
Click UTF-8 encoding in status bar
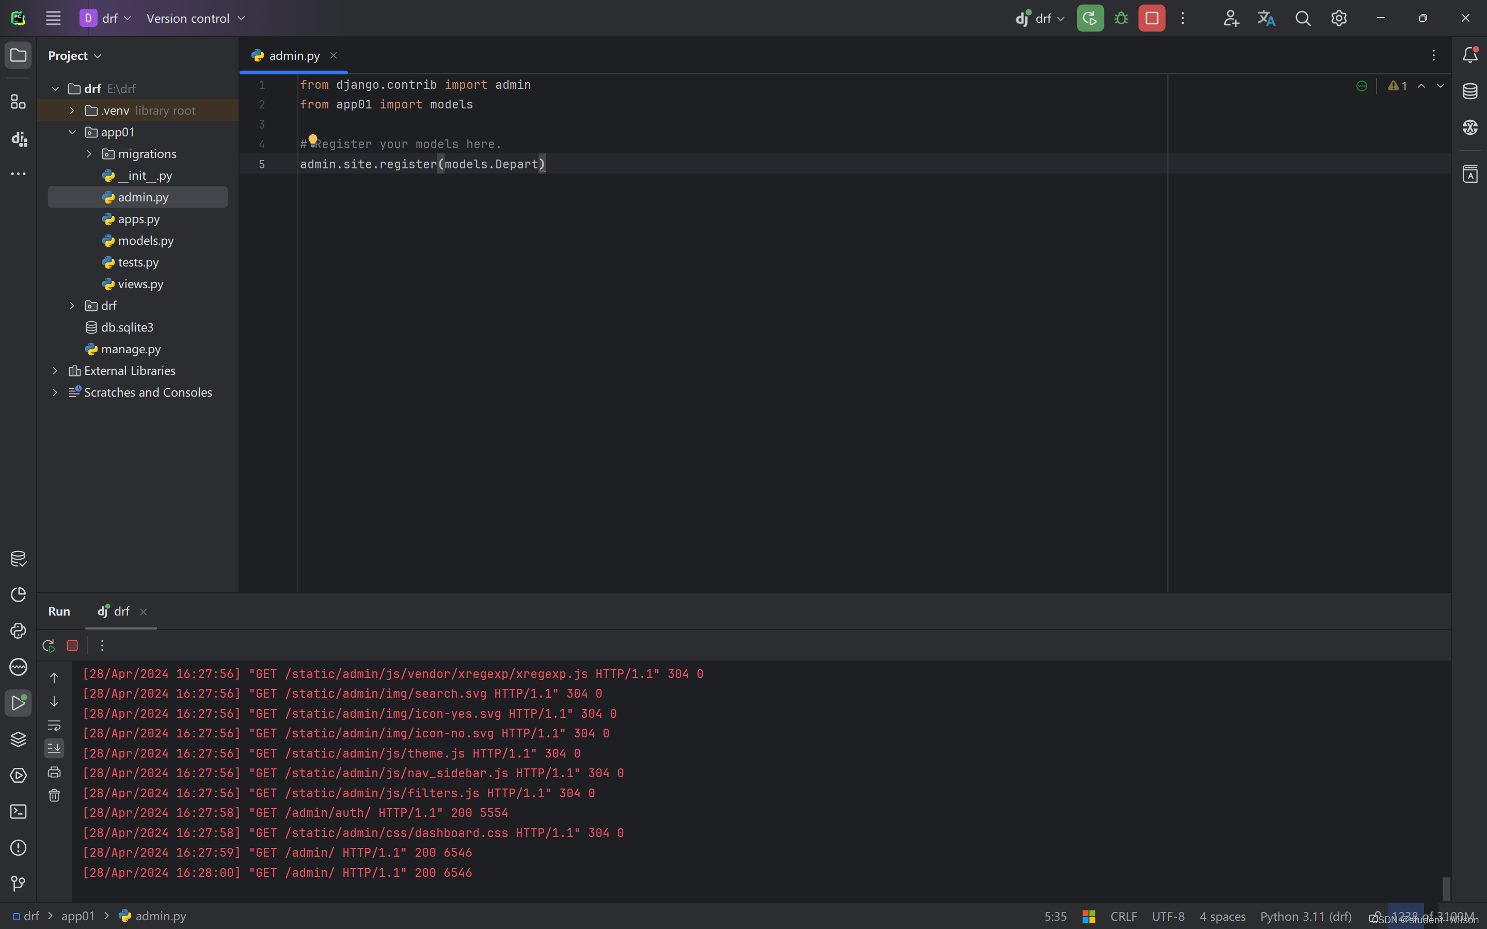[1168, 916]
